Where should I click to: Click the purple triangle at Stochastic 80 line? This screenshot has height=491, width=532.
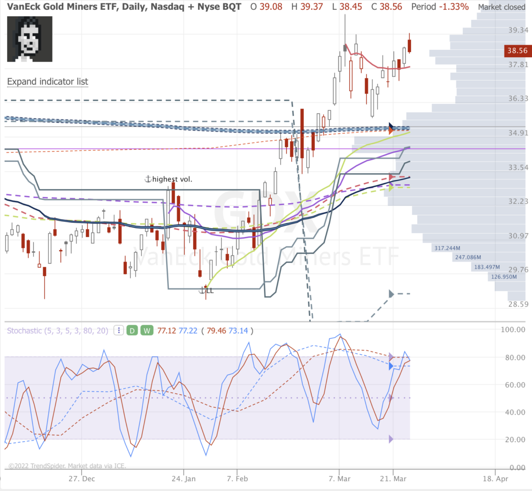[391, 356]
